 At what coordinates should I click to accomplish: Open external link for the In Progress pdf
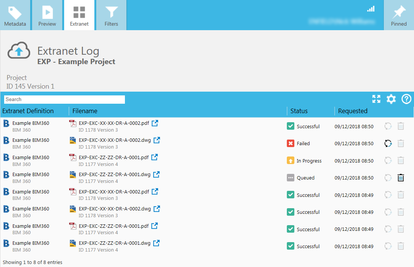[155, 157]
